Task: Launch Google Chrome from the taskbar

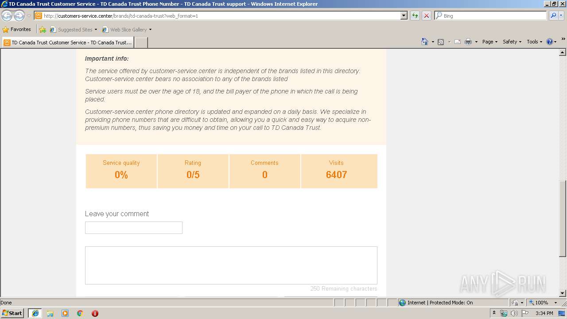Action: point(80,313)
